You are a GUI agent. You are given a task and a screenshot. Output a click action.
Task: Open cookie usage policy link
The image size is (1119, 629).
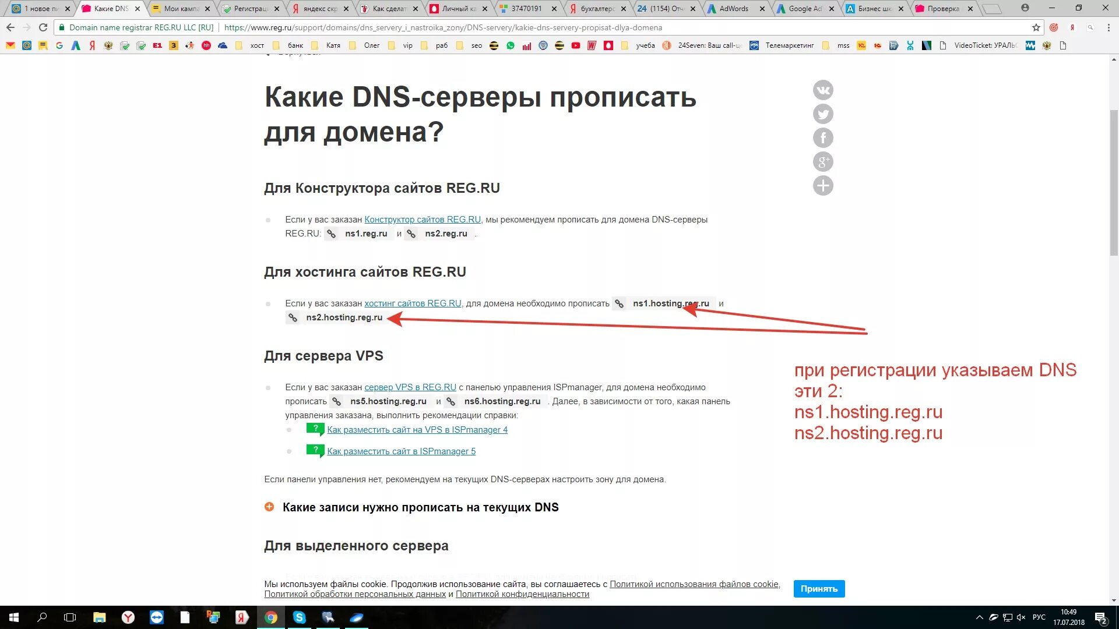[x=694, y=584]
